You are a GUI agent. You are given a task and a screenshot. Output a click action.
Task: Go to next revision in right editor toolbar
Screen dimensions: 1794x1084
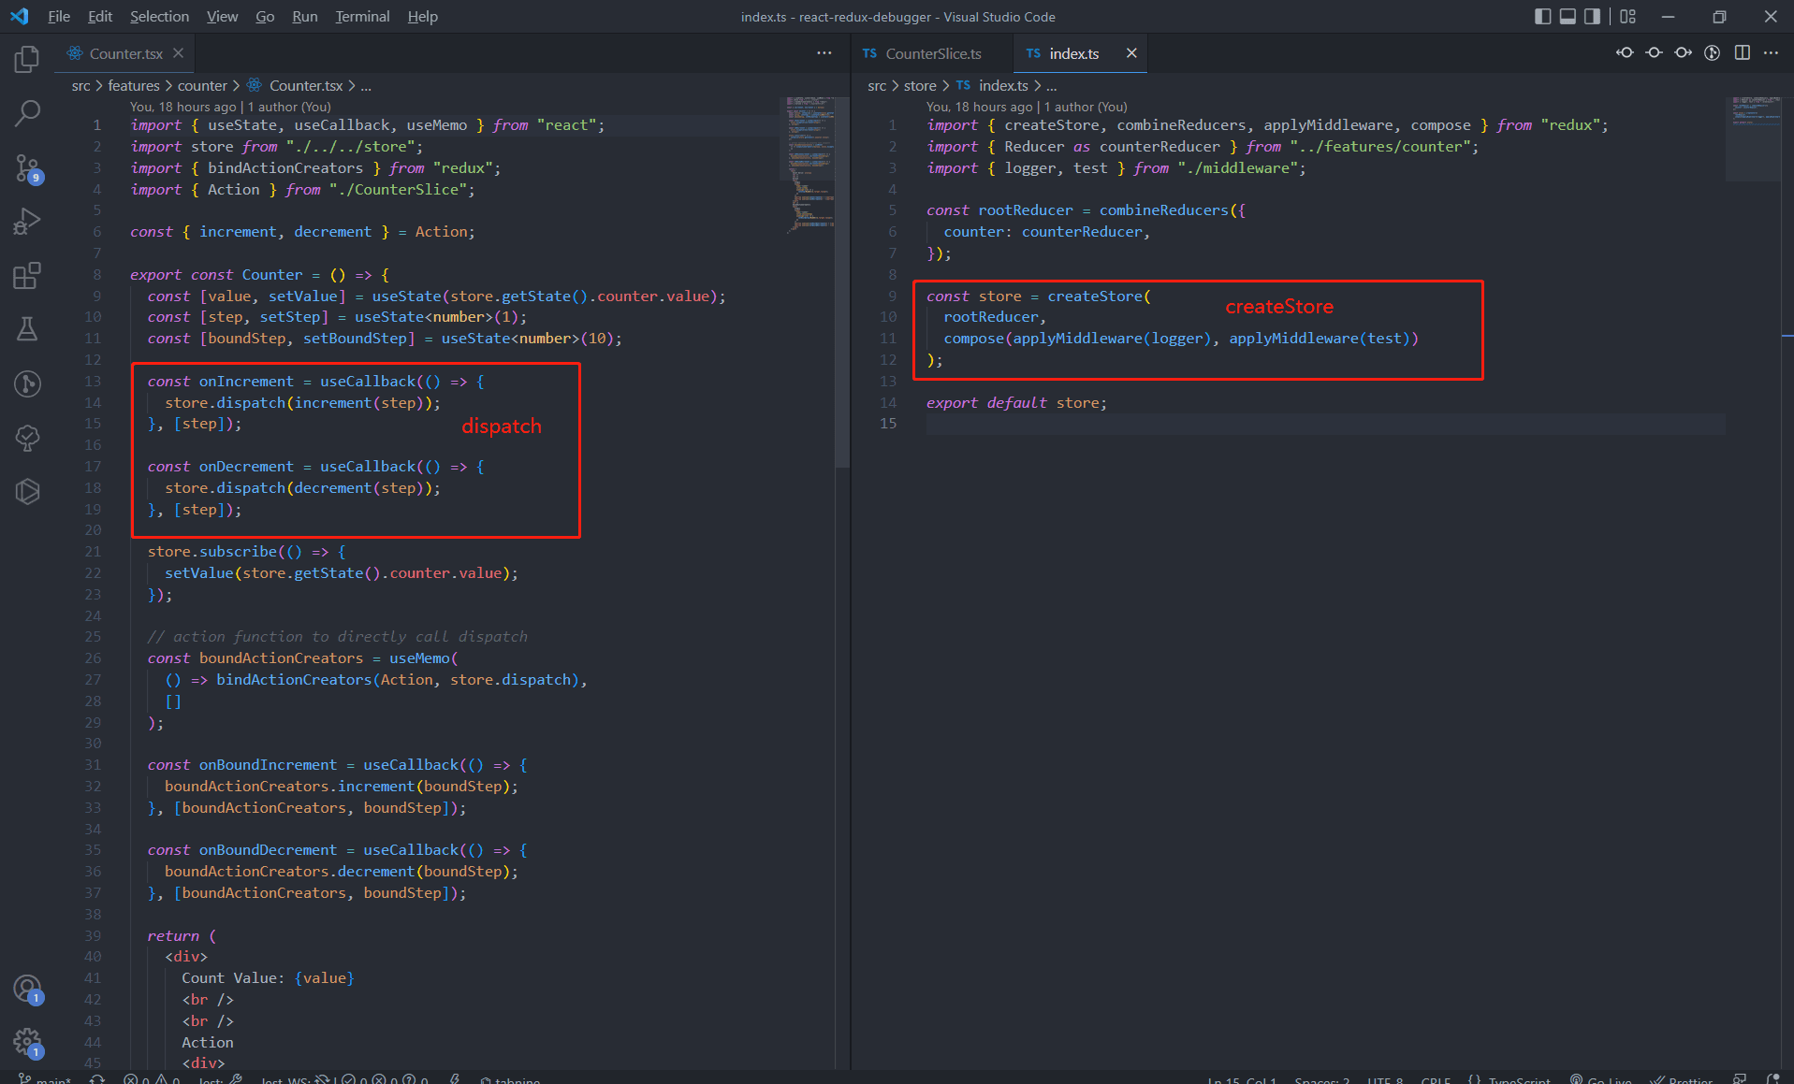[1683, 53]
